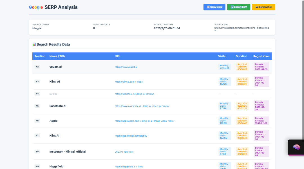304x169 pixels.
Task: Select the #6 position badge
Action: click(x=37, y=121)
